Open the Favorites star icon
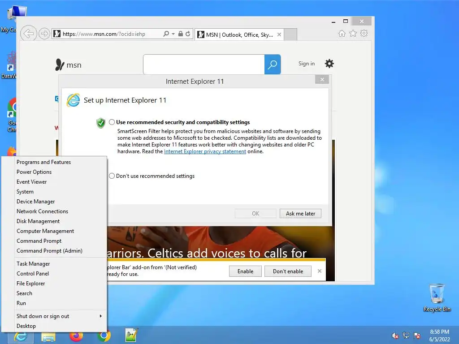This screenshot has height=344, width=459. point(353,33)
